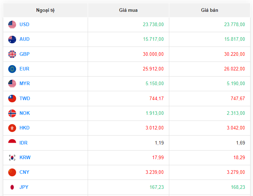Click the Giá bán column header

coord(209,10)
